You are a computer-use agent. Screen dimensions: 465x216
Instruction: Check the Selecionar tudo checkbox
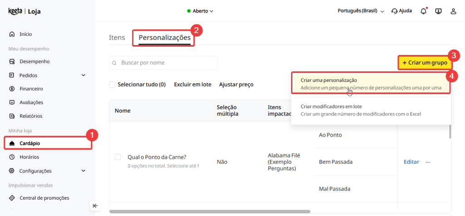[112, 85]
